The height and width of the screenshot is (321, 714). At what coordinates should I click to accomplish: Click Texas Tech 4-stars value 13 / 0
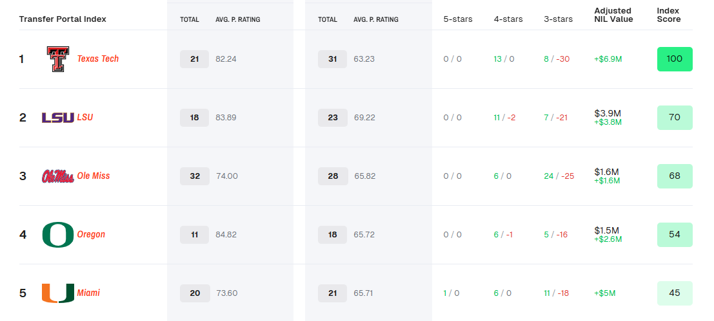[504, 59]
